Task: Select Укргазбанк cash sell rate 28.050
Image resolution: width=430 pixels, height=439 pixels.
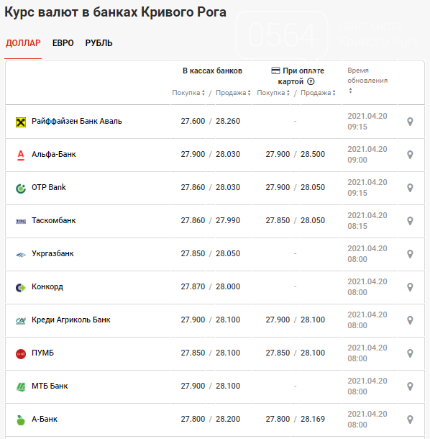Action: [228, 253]
